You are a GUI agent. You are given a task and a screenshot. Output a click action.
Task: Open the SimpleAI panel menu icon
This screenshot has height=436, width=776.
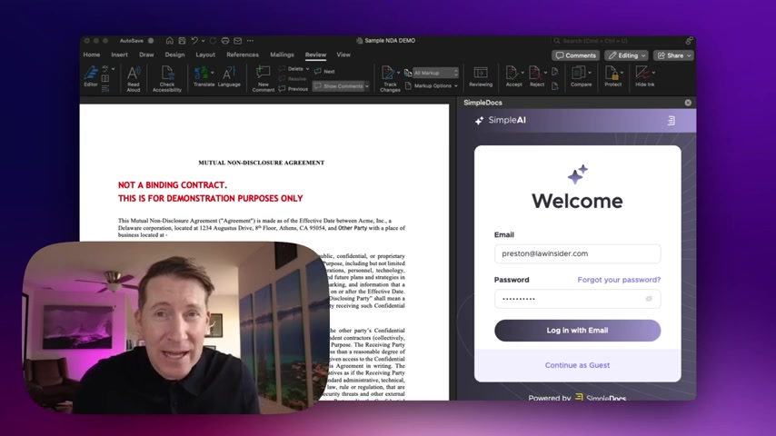[672, 120]
